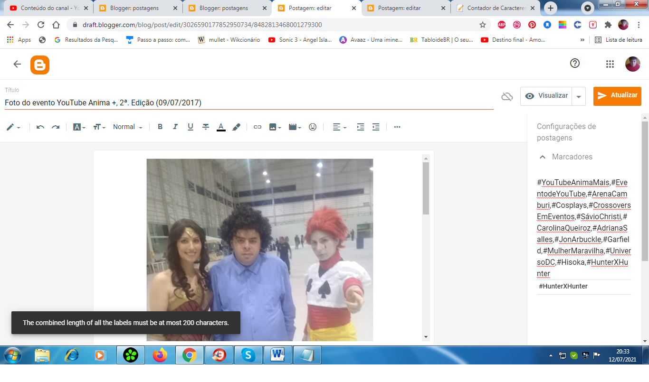This screenshot has height=382, width=649.
Task: Open the font size dropdown
Action: (x=99, y=127)
